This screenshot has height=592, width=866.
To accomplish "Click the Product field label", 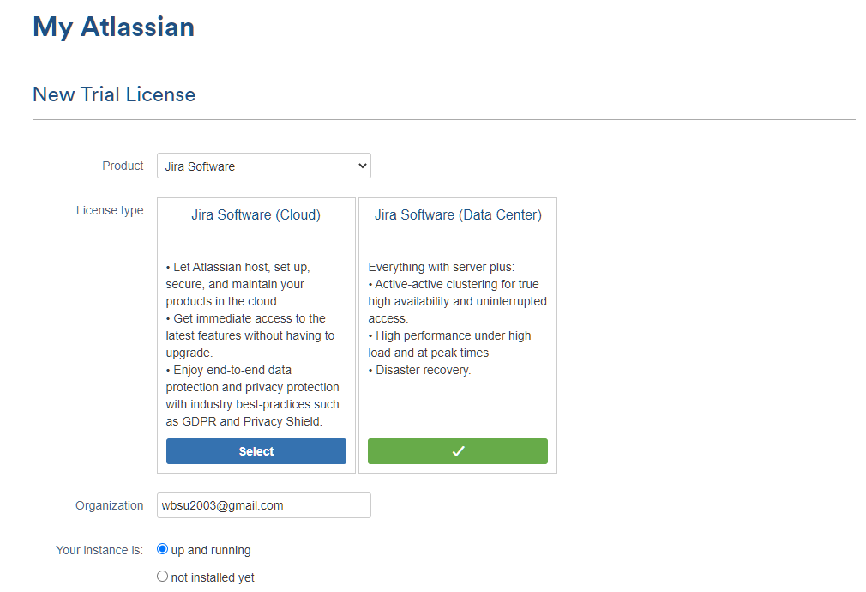I will [x=123, y=166].
